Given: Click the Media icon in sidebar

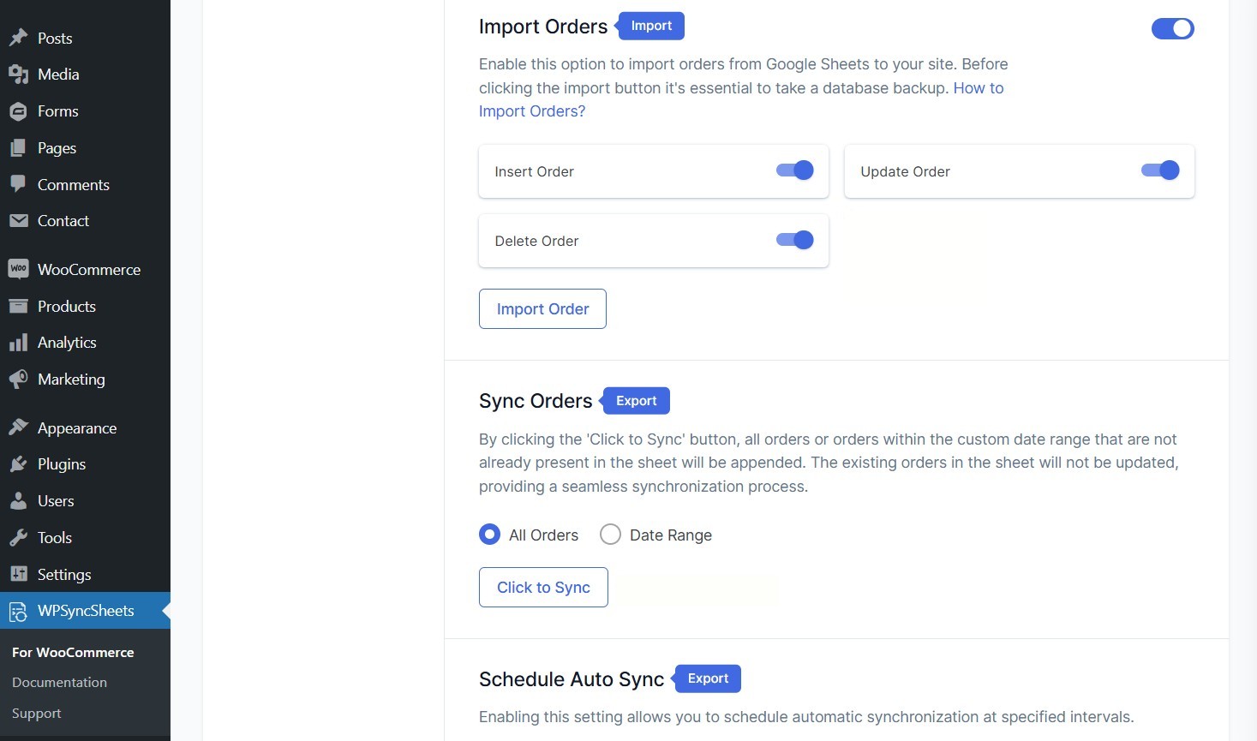Looking at the screenshot, I should pos(18,75).
